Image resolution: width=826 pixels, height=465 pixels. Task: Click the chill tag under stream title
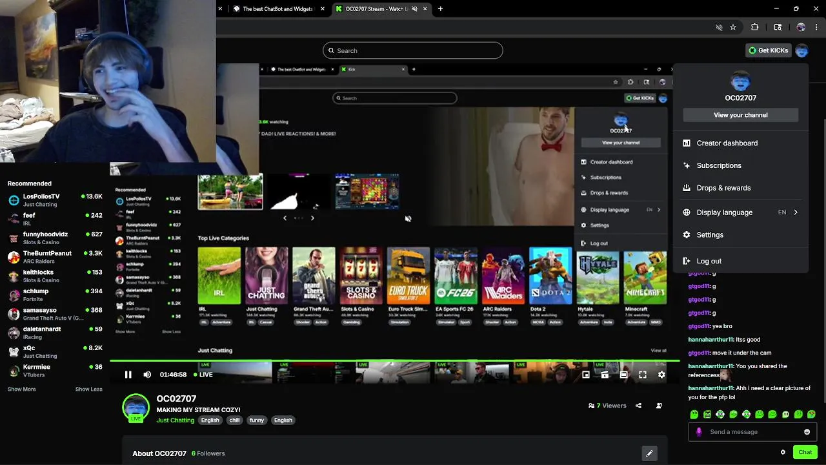pos(234,420)
